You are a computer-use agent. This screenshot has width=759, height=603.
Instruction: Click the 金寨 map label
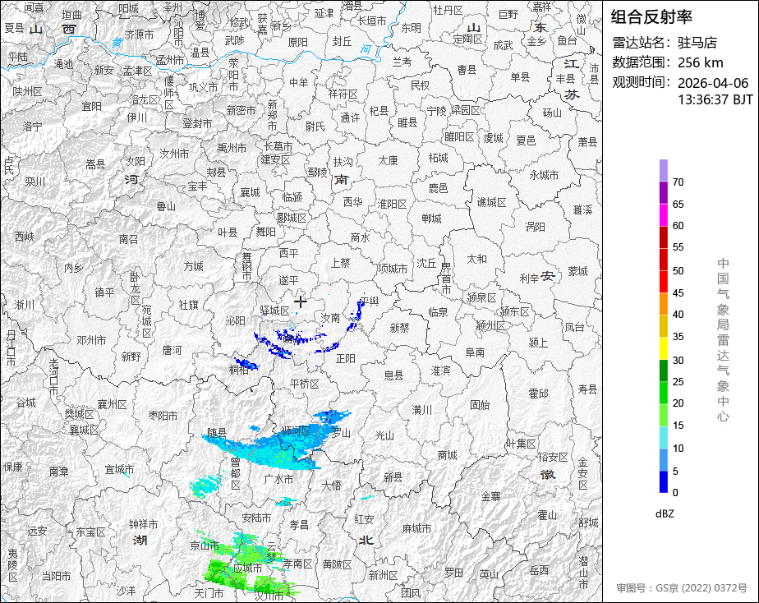490,496
